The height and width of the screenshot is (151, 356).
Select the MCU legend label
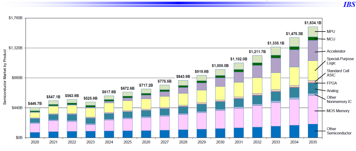point(331,39)
